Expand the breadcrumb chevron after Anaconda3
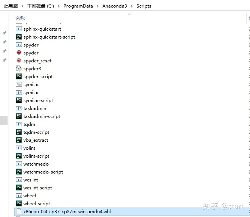250x217 pixels. coord(132,6)
